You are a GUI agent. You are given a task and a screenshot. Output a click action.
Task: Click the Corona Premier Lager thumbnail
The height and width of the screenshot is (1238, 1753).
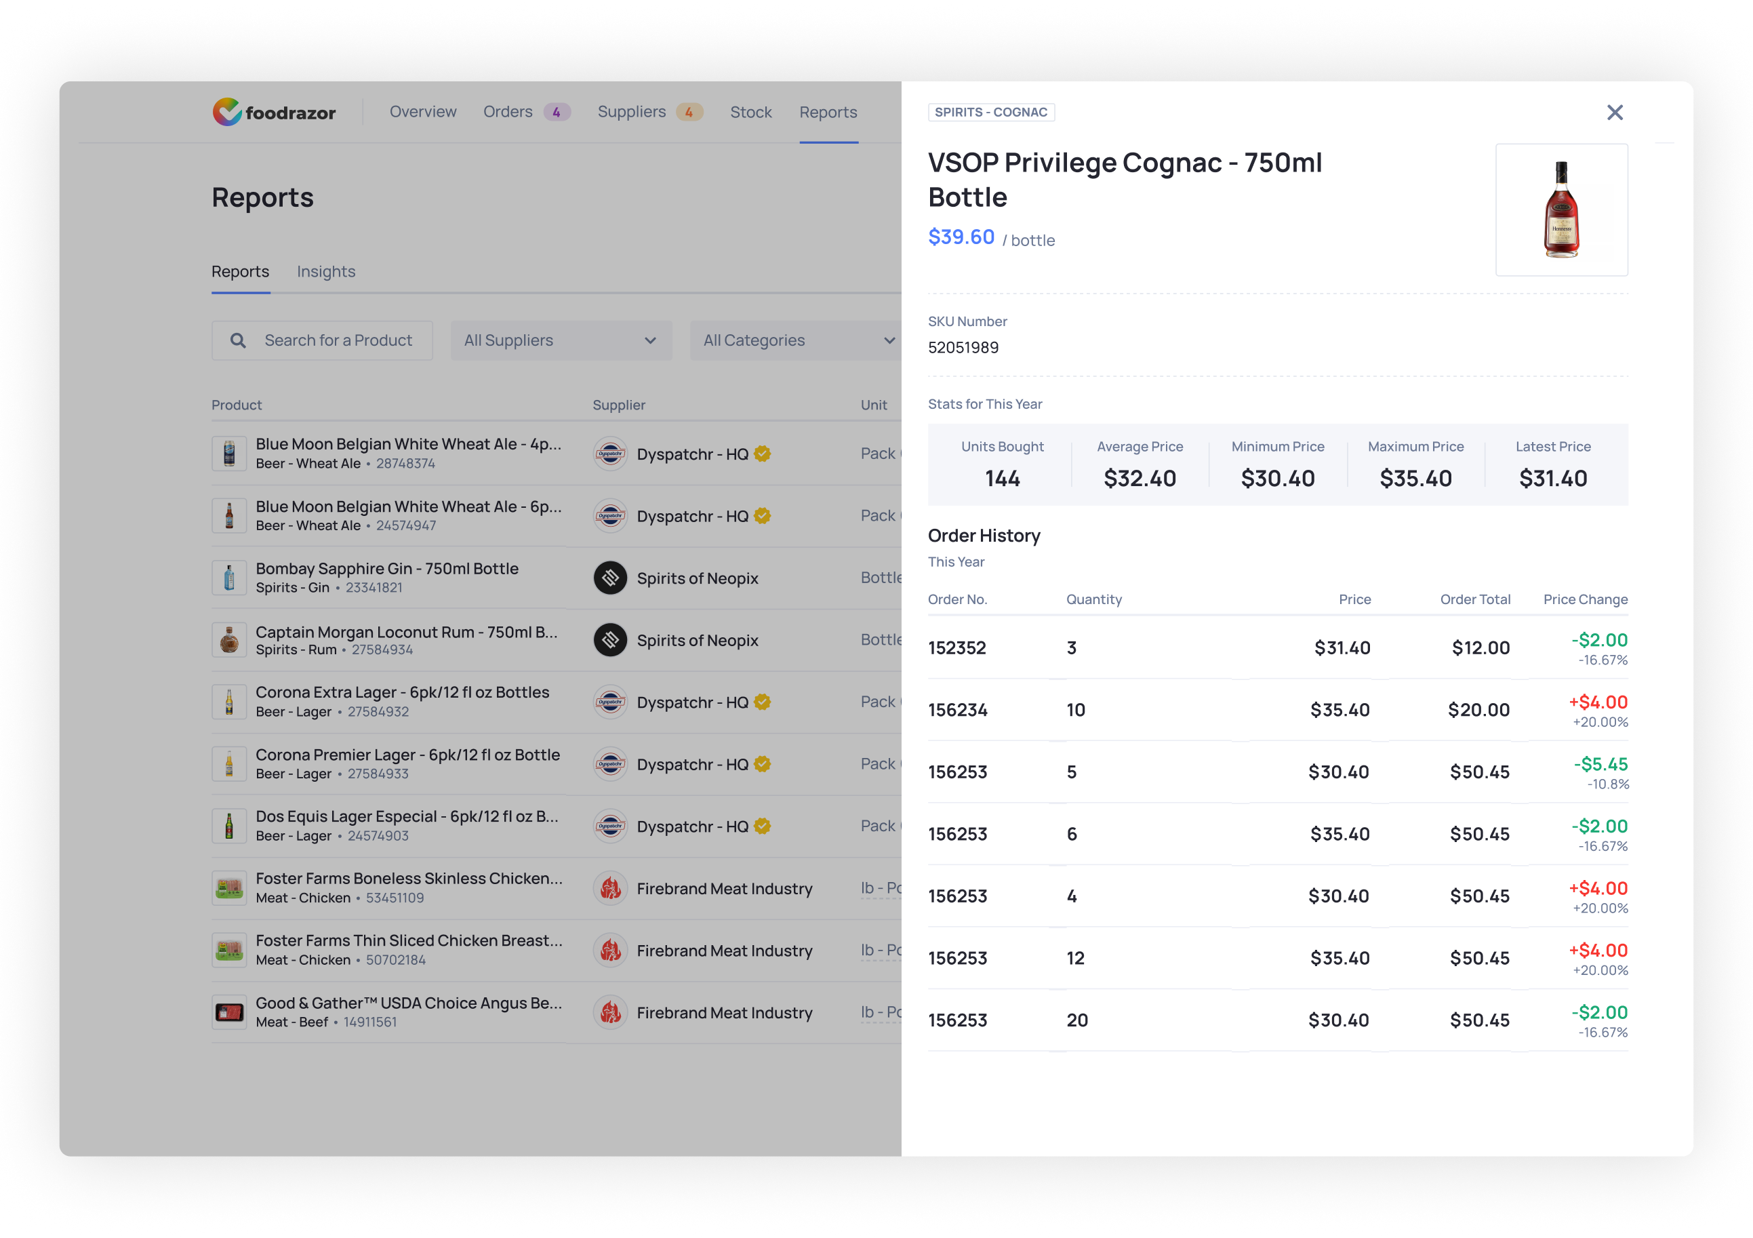(229, 763)
